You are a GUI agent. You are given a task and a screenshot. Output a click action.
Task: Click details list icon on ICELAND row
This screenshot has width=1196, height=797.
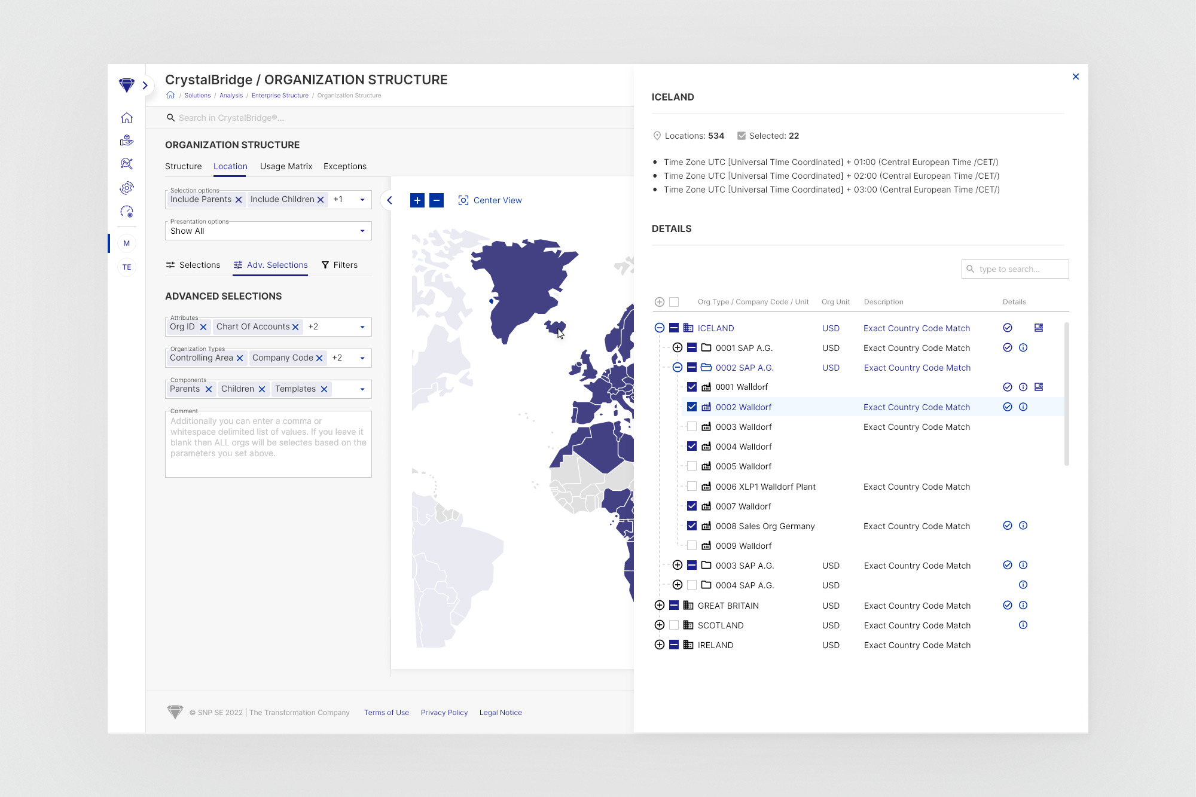click(1039, 328)
